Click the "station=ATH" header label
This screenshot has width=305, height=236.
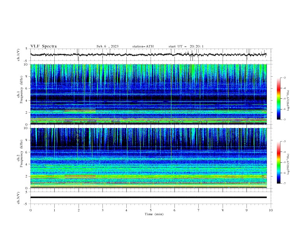pos(143,46)
